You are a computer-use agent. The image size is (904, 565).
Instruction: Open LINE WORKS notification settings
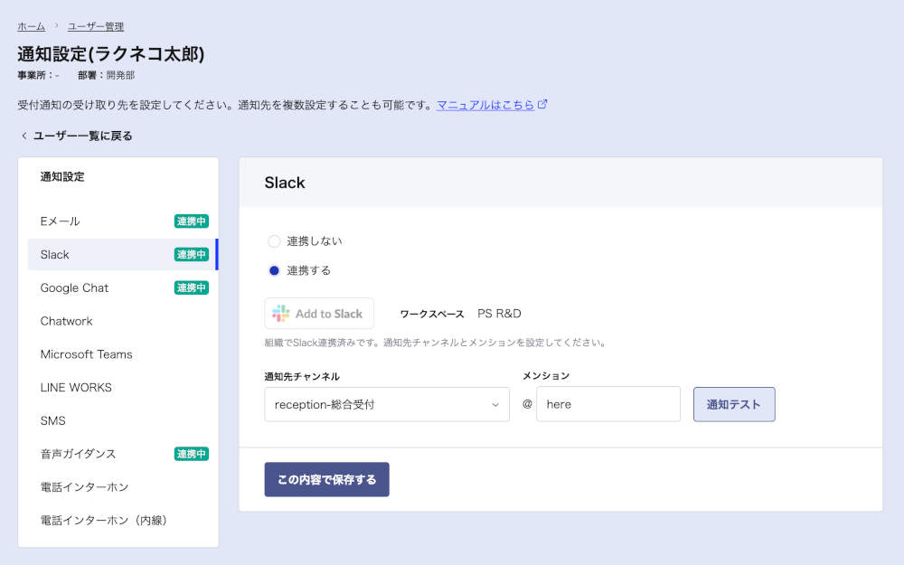pyautogui.click(x=123, y=388)
